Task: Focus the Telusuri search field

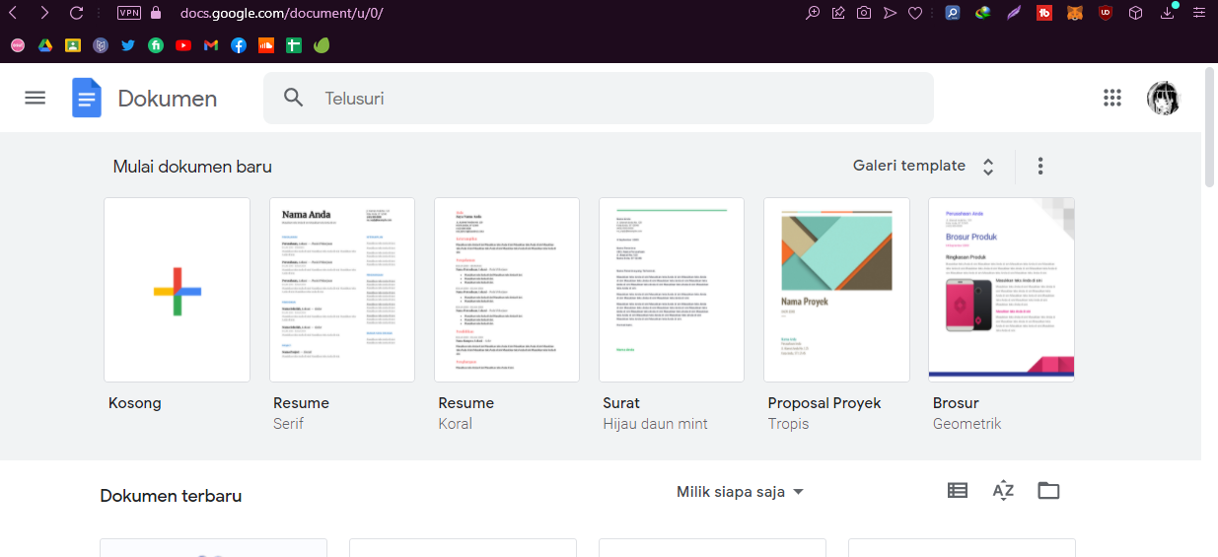Action: pyautogui.click(x=599, y=98)
